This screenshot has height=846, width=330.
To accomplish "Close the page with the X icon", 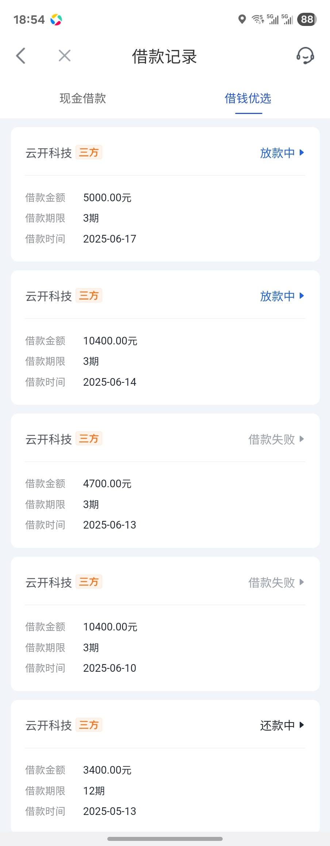I will coord(65,56).
